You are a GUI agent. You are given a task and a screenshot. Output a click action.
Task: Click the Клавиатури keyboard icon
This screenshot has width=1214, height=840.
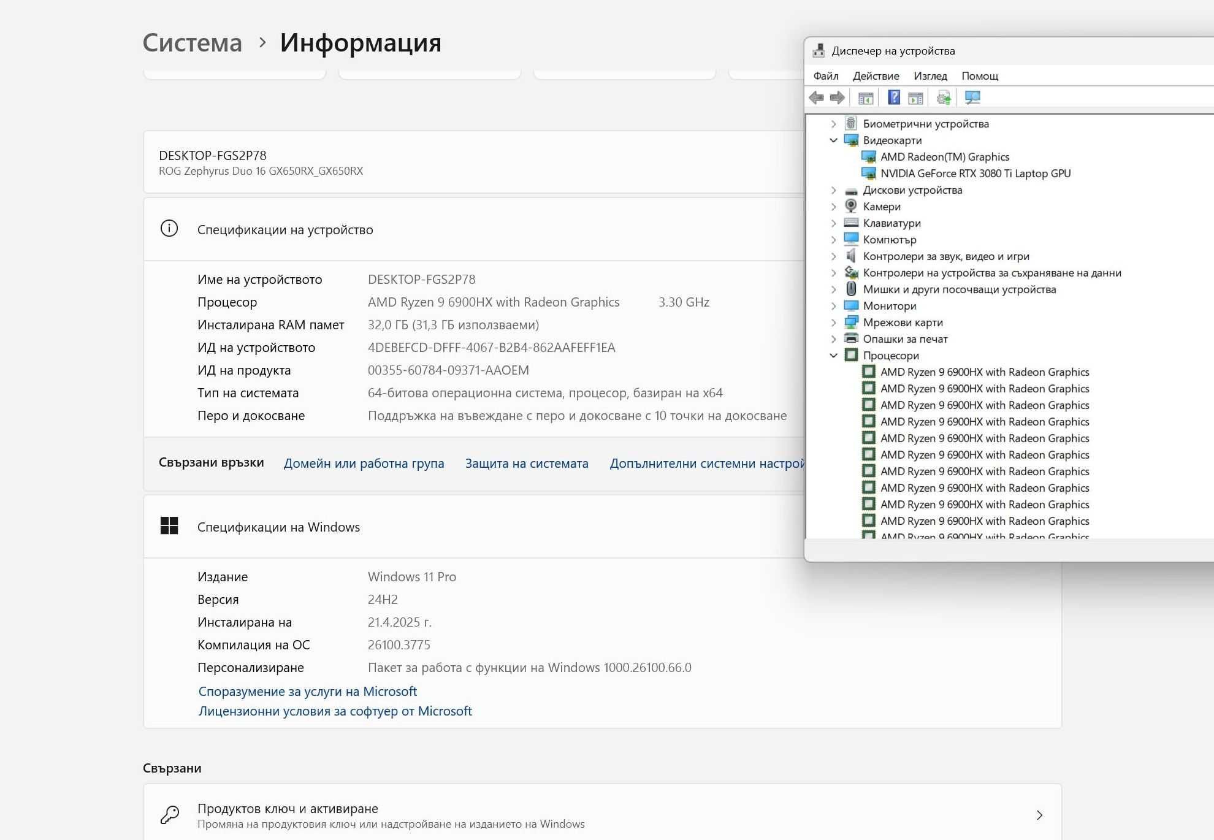point(851,223)
